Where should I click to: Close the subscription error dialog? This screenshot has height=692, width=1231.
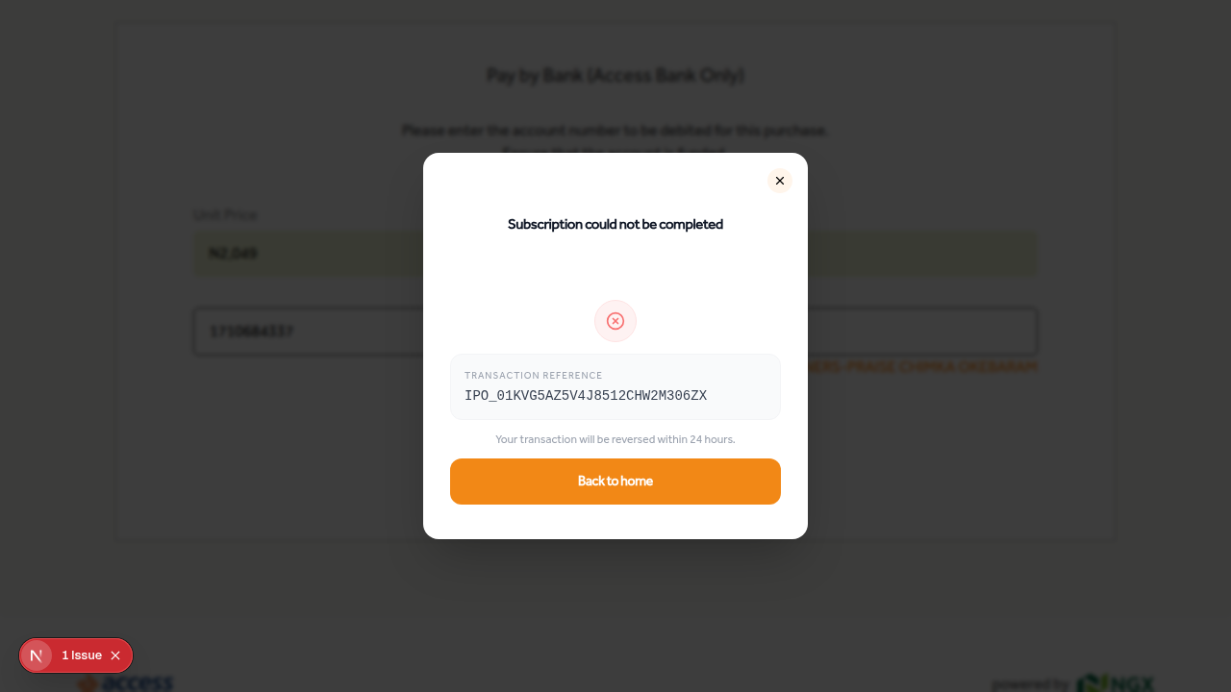tap(780, 181)
